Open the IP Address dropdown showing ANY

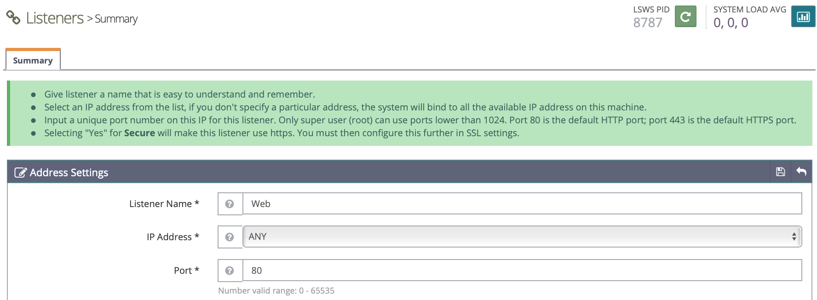pyautogui.click(x=522, y=237)
